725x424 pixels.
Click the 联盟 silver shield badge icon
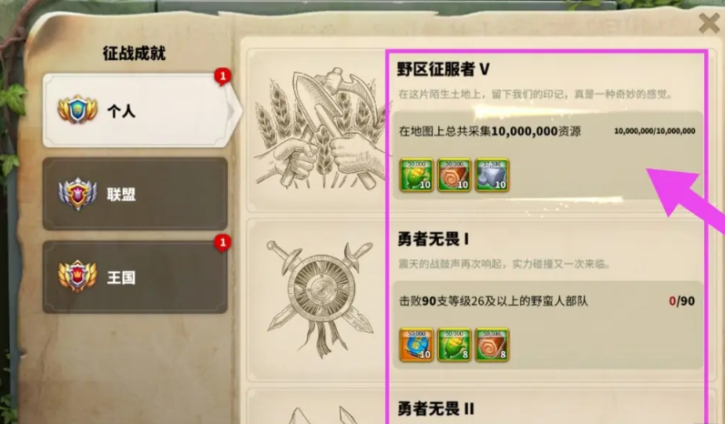tap(77, 194)
